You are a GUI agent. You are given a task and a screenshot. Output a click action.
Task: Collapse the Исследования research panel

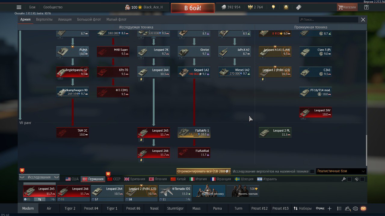pyautogui.click(x=39, y=177)
